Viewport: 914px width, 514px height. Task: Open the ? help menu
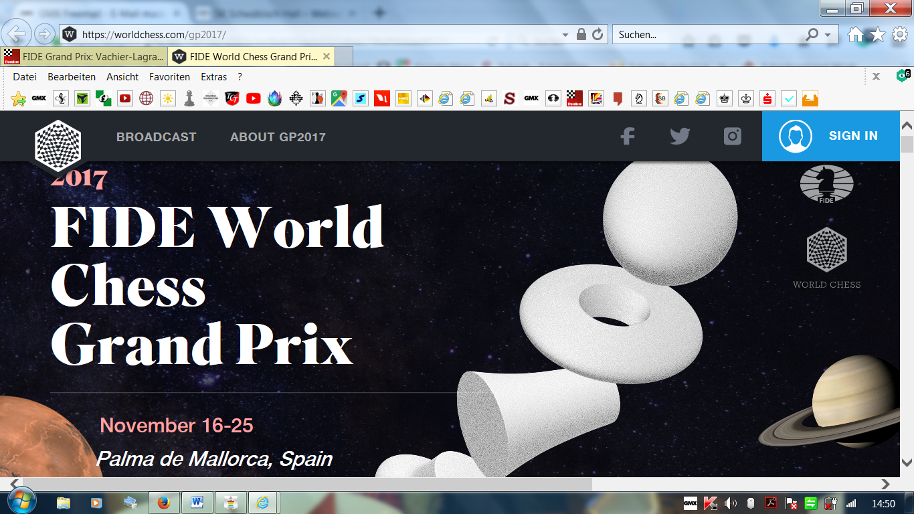(x=240, y=77)
